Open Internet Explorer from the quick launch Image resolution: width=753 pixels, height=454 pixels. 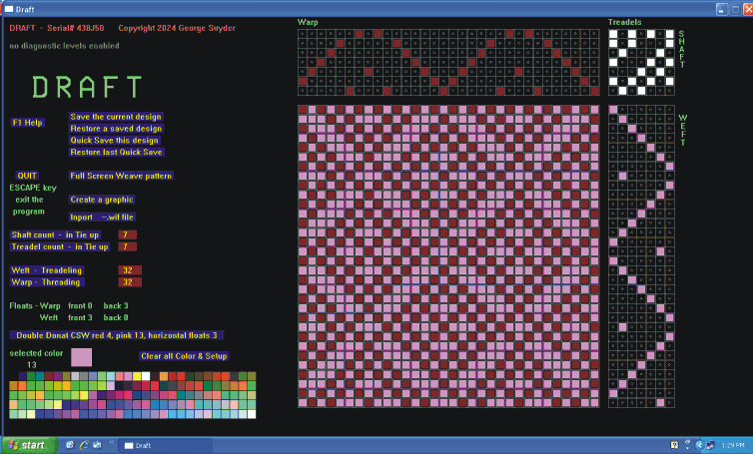click(x=83, y=445)
